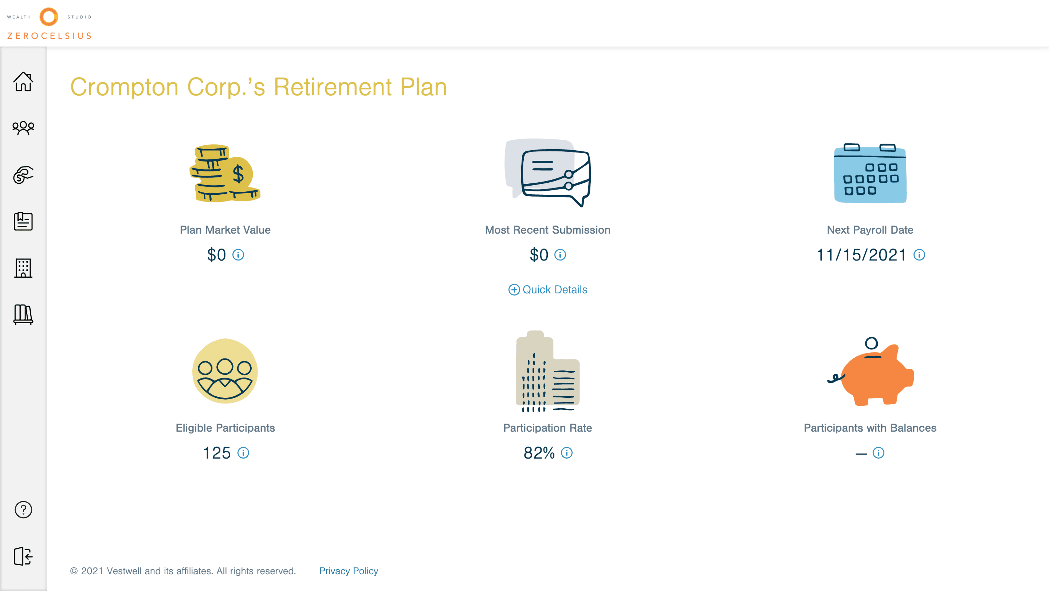The image size is (1049, 591).
Task: Click info icon beside Most Recent Submission amount
Action: click(x=560, y=255)
